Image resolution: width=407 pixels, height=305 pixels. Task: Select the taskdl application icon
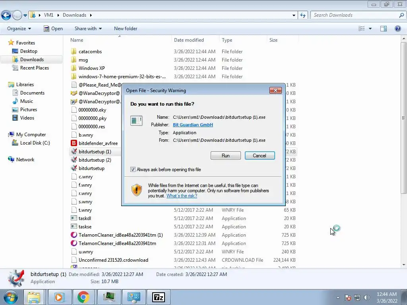(x=74, y=218)
